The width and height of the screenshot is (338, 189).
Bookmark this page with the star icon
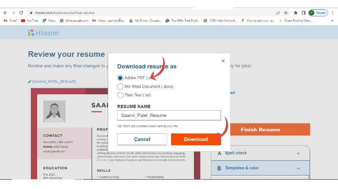click(286, 13)
